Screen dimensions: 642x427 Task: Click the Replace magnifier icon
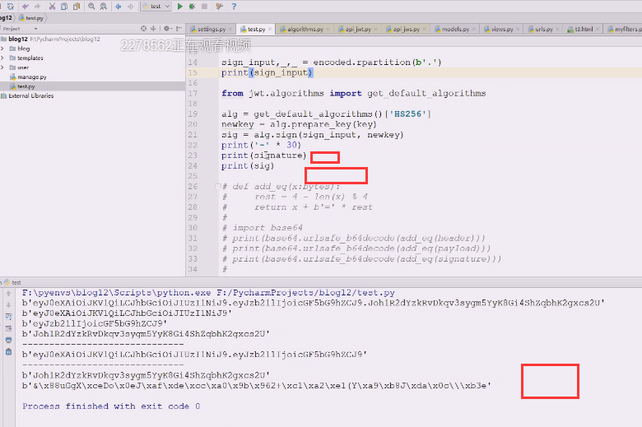pos(104,6)
